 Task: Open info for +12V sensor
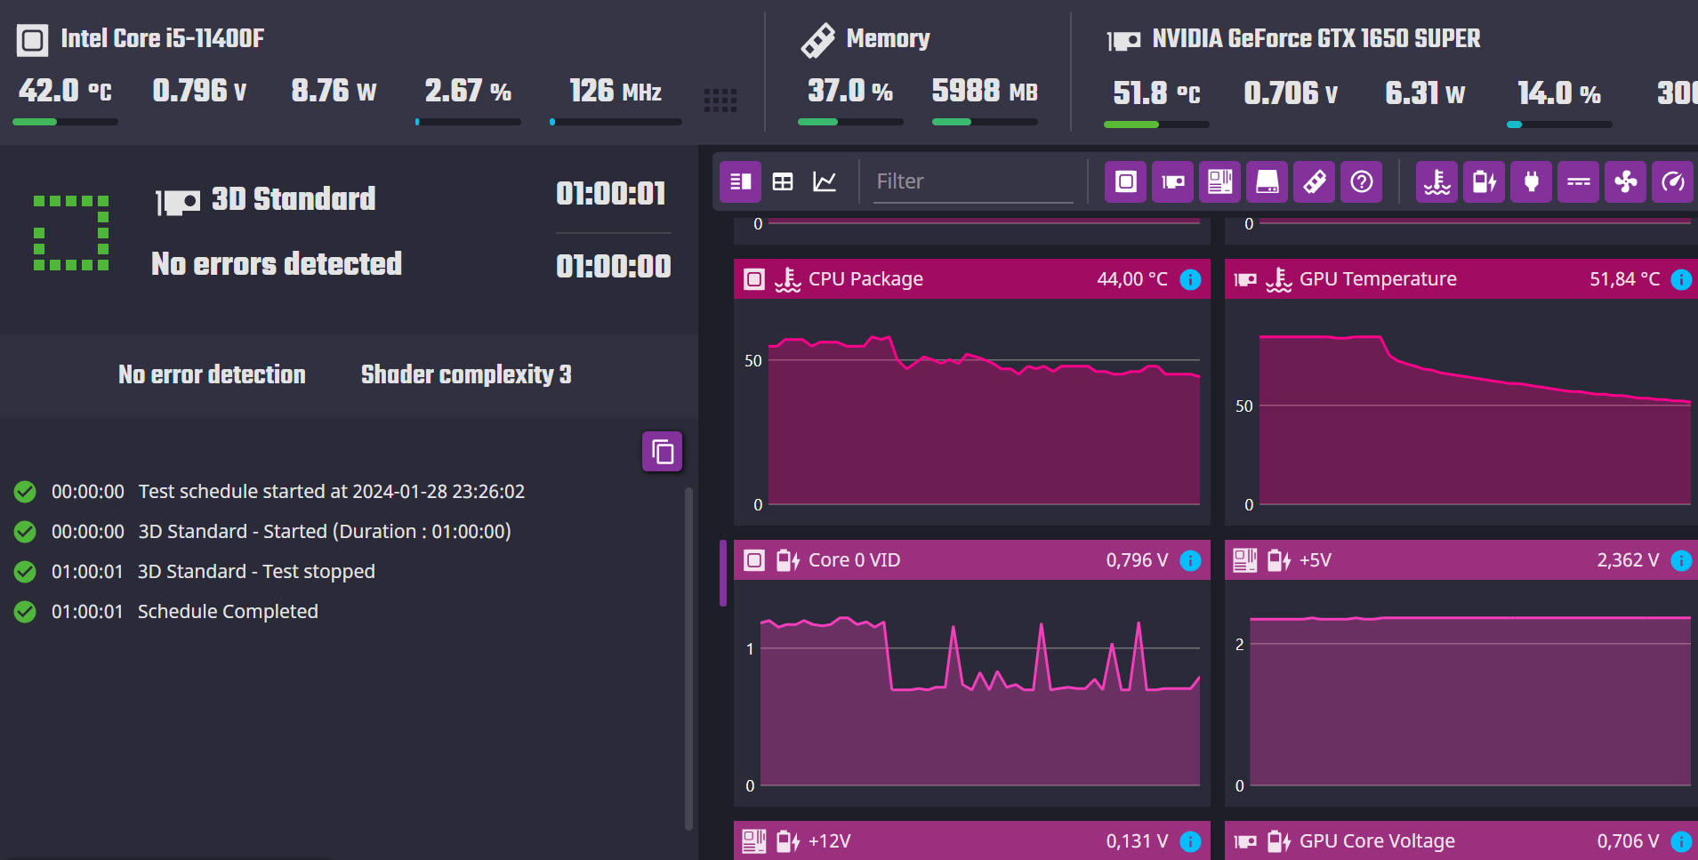tap(1190, 841)
